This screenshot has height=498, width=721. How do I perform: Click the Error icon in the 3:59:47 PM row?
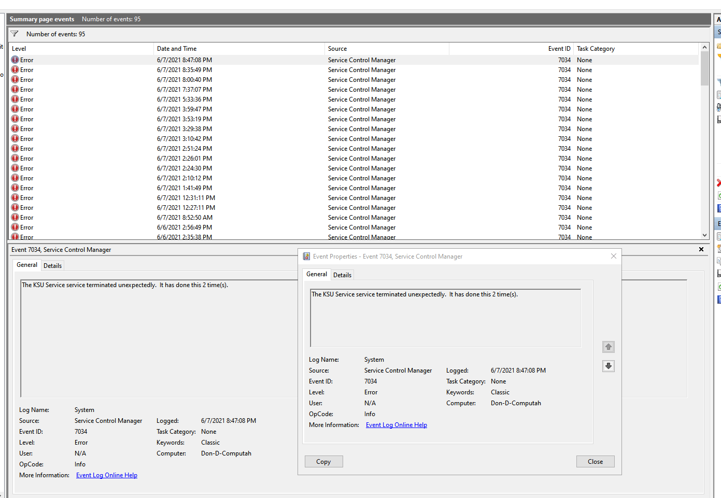pos(15,109)
